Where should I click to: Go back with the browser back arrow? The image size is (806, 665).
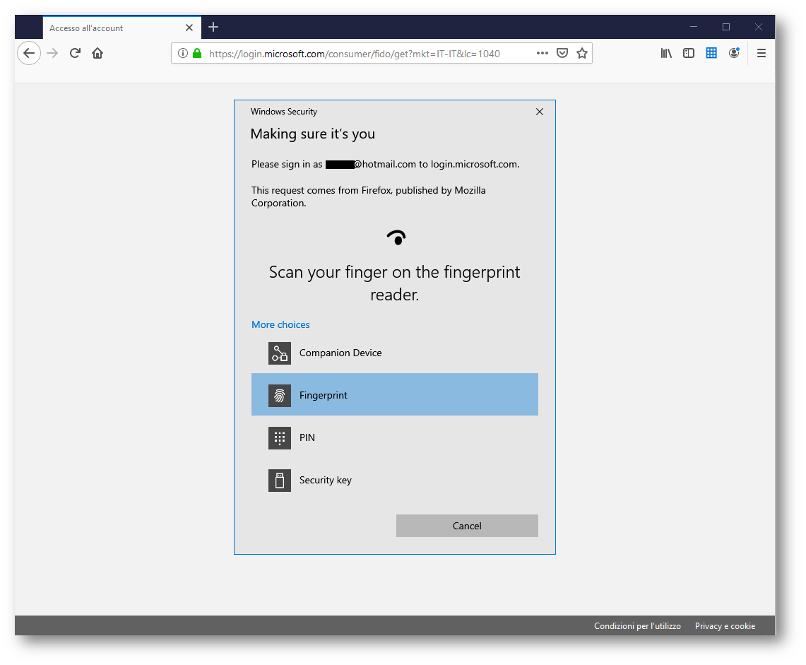point(29,53)
